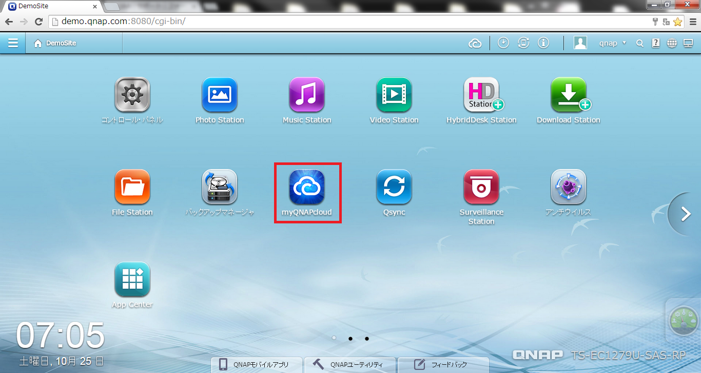Screen dimensions: 701x373
Task: Click the translate icon in address bar
Action: click(x=666, y=22)
